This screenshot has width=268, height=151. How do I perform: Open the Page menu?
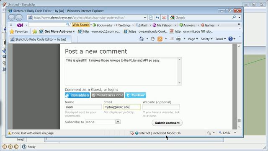coord(193,39)
